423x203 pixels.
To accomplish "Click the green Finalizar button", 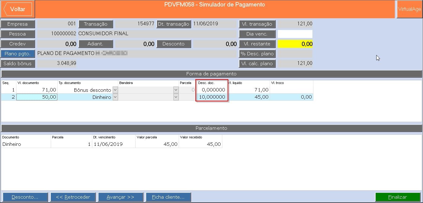I will [x=398, y=197].
